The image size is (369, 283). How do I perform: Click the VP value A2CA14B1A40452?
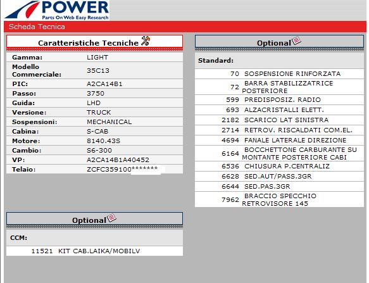pyautogui.click(x=118, y=160)
